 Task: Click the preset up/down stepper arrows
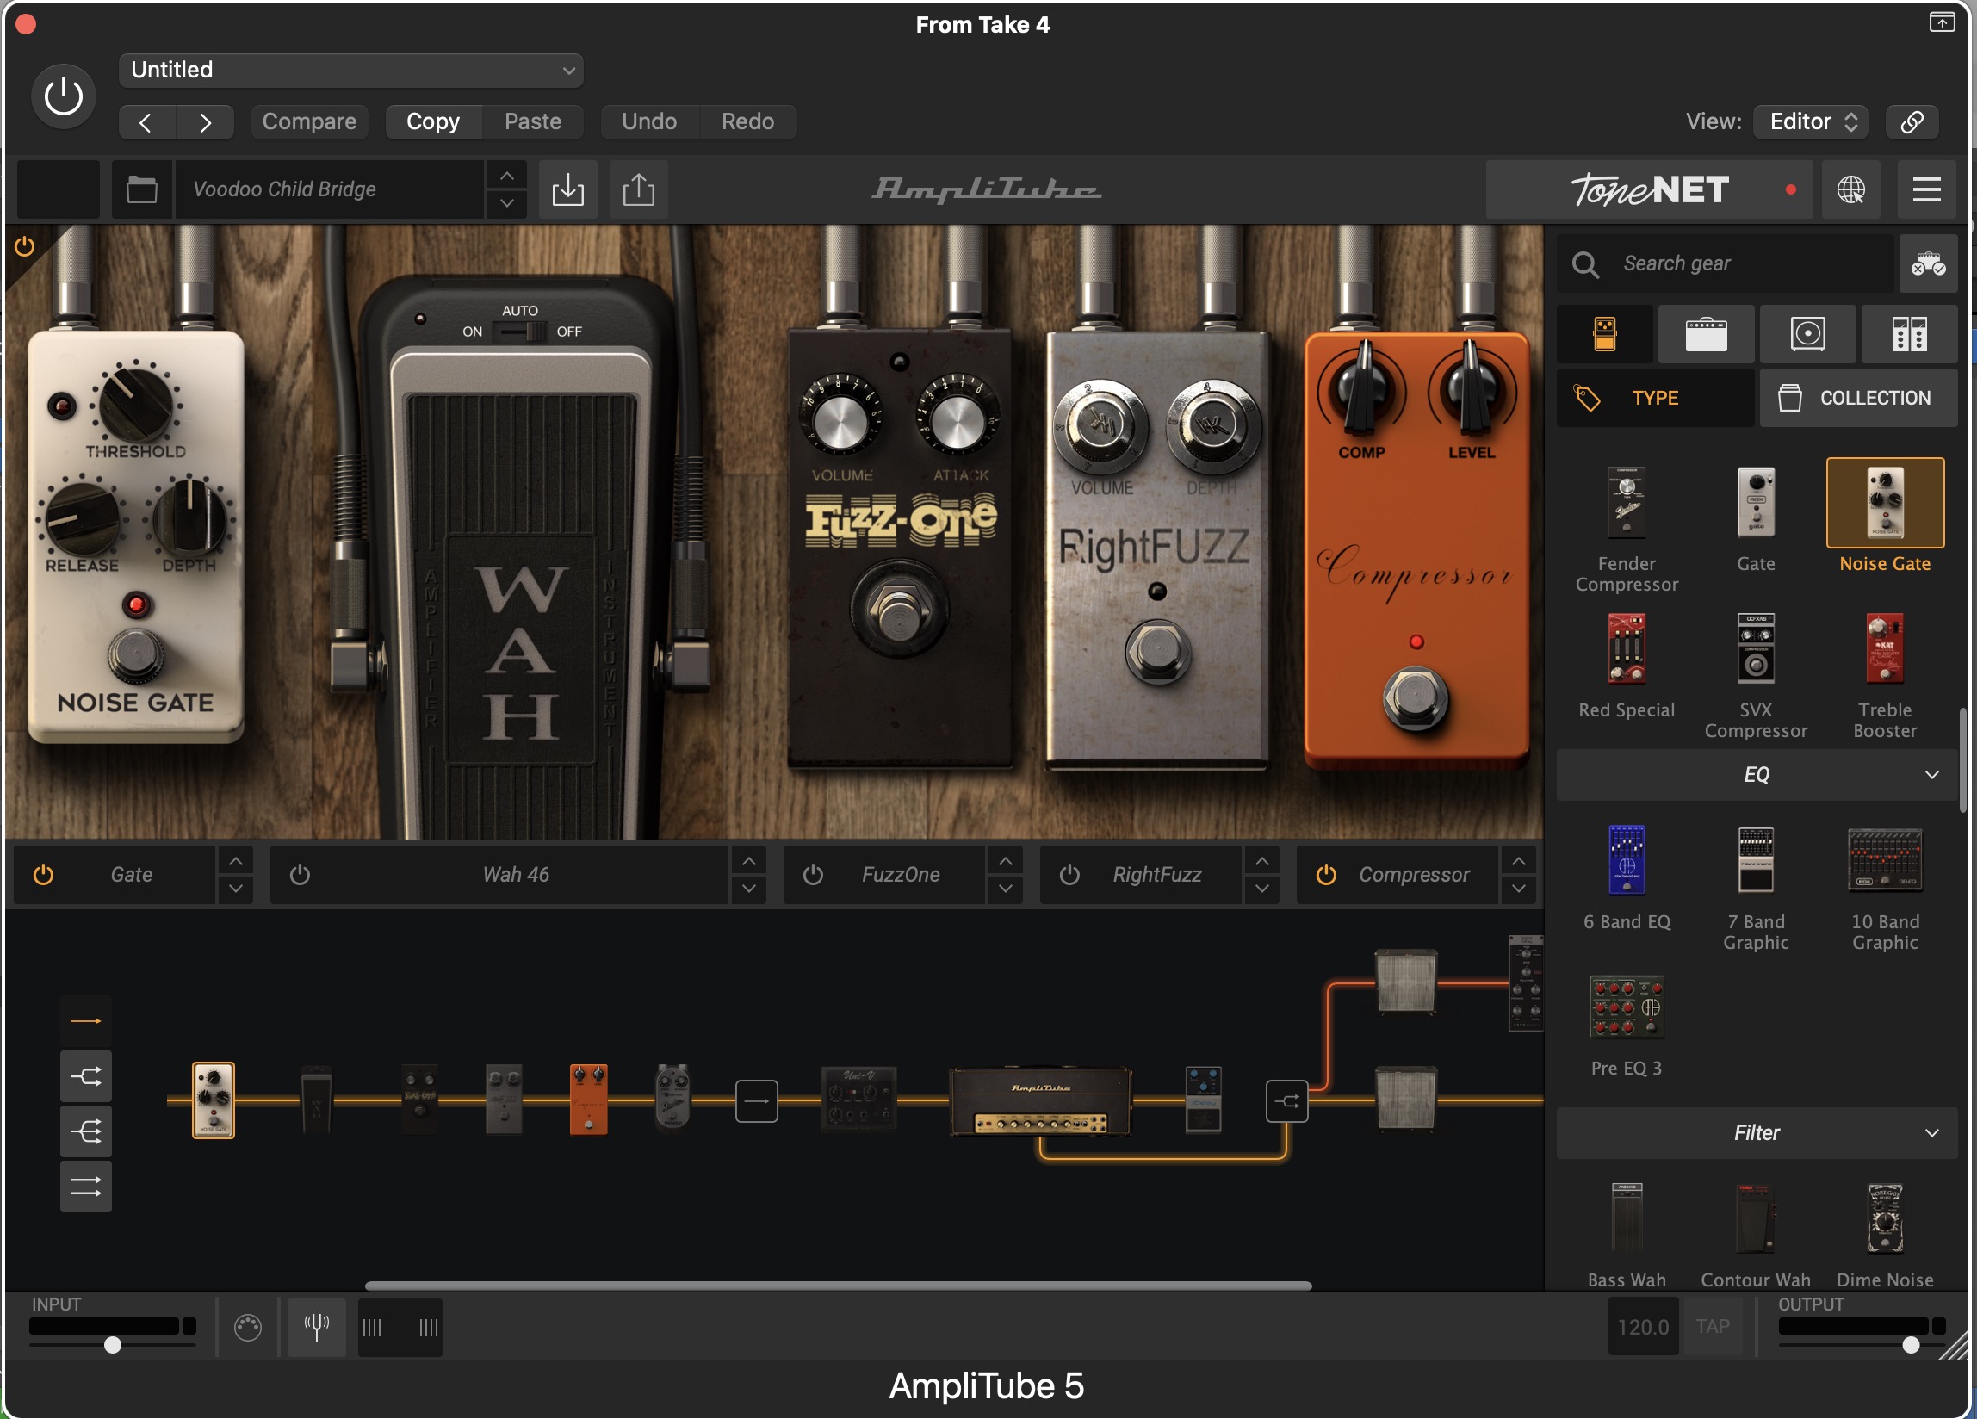[x=506, y=189]
